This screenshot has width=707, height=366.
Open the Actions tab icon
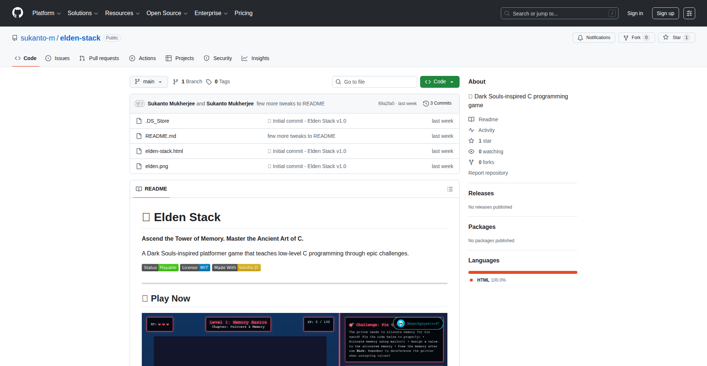pos(132,58)
